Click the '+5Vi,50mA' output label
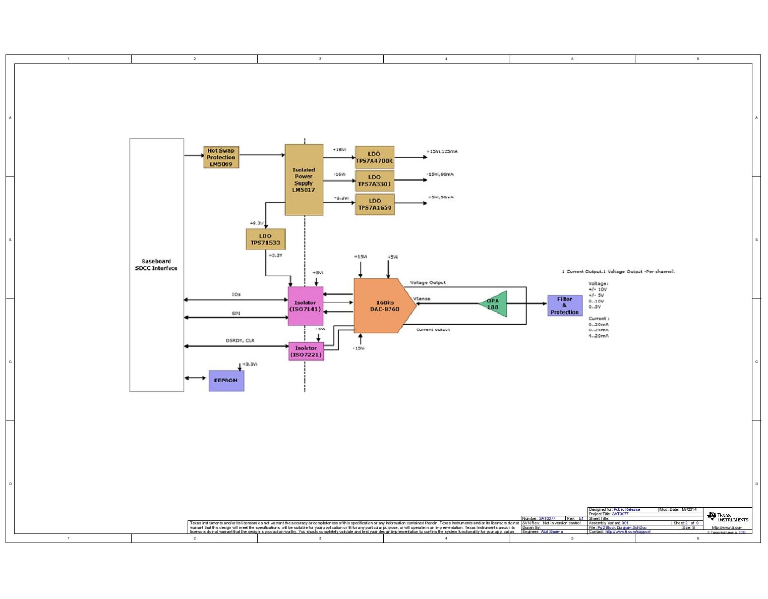 (x=441, y=197)
